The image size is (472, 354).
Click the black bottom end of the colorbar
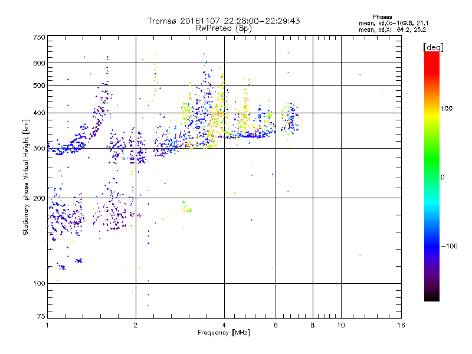click(432, 297)
